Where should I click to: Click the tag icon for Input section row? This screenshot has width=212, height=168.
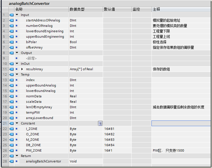[12, 15]
